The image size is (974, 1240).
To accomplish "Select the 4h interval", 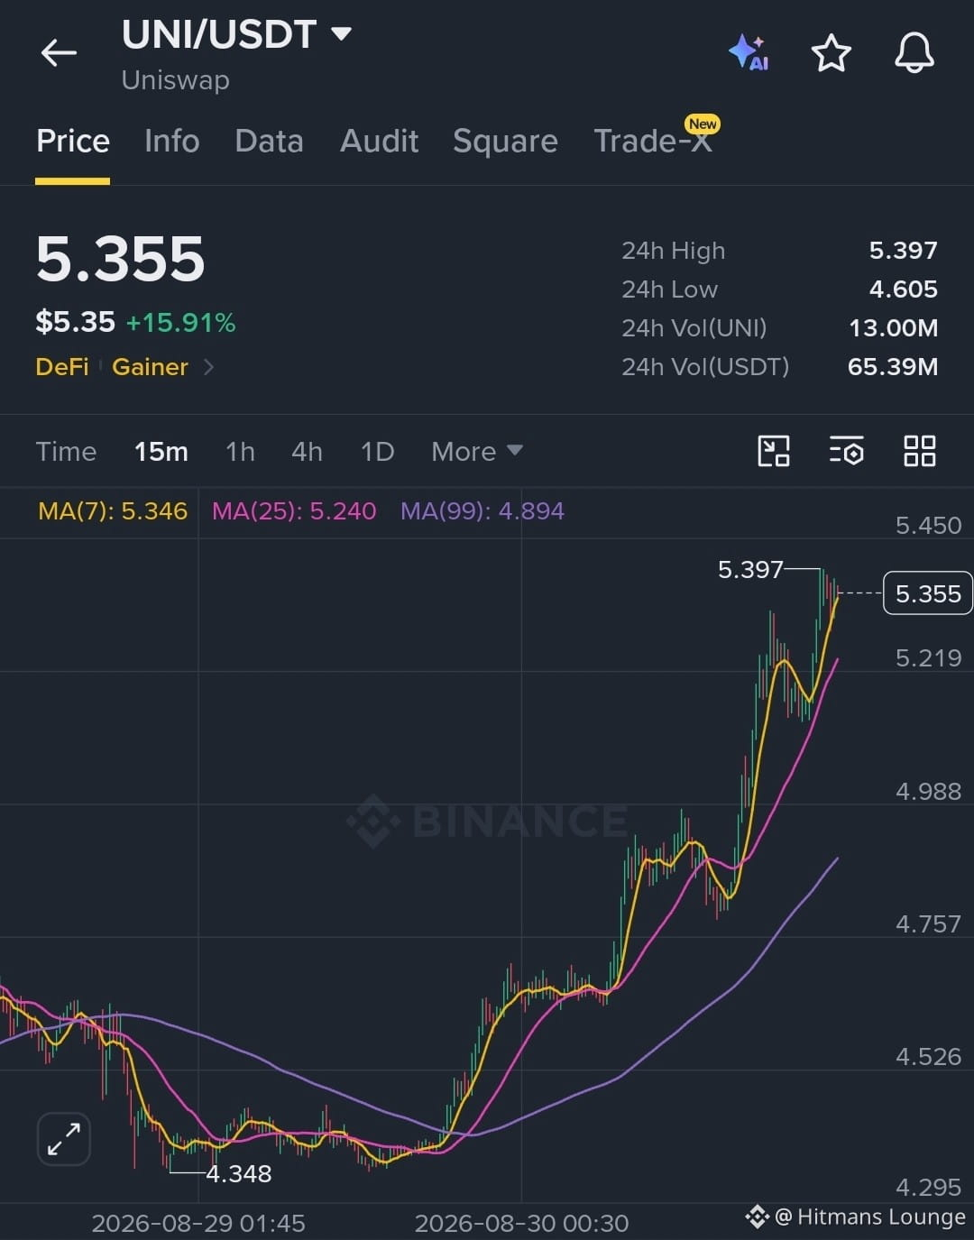I will (307, 451).
